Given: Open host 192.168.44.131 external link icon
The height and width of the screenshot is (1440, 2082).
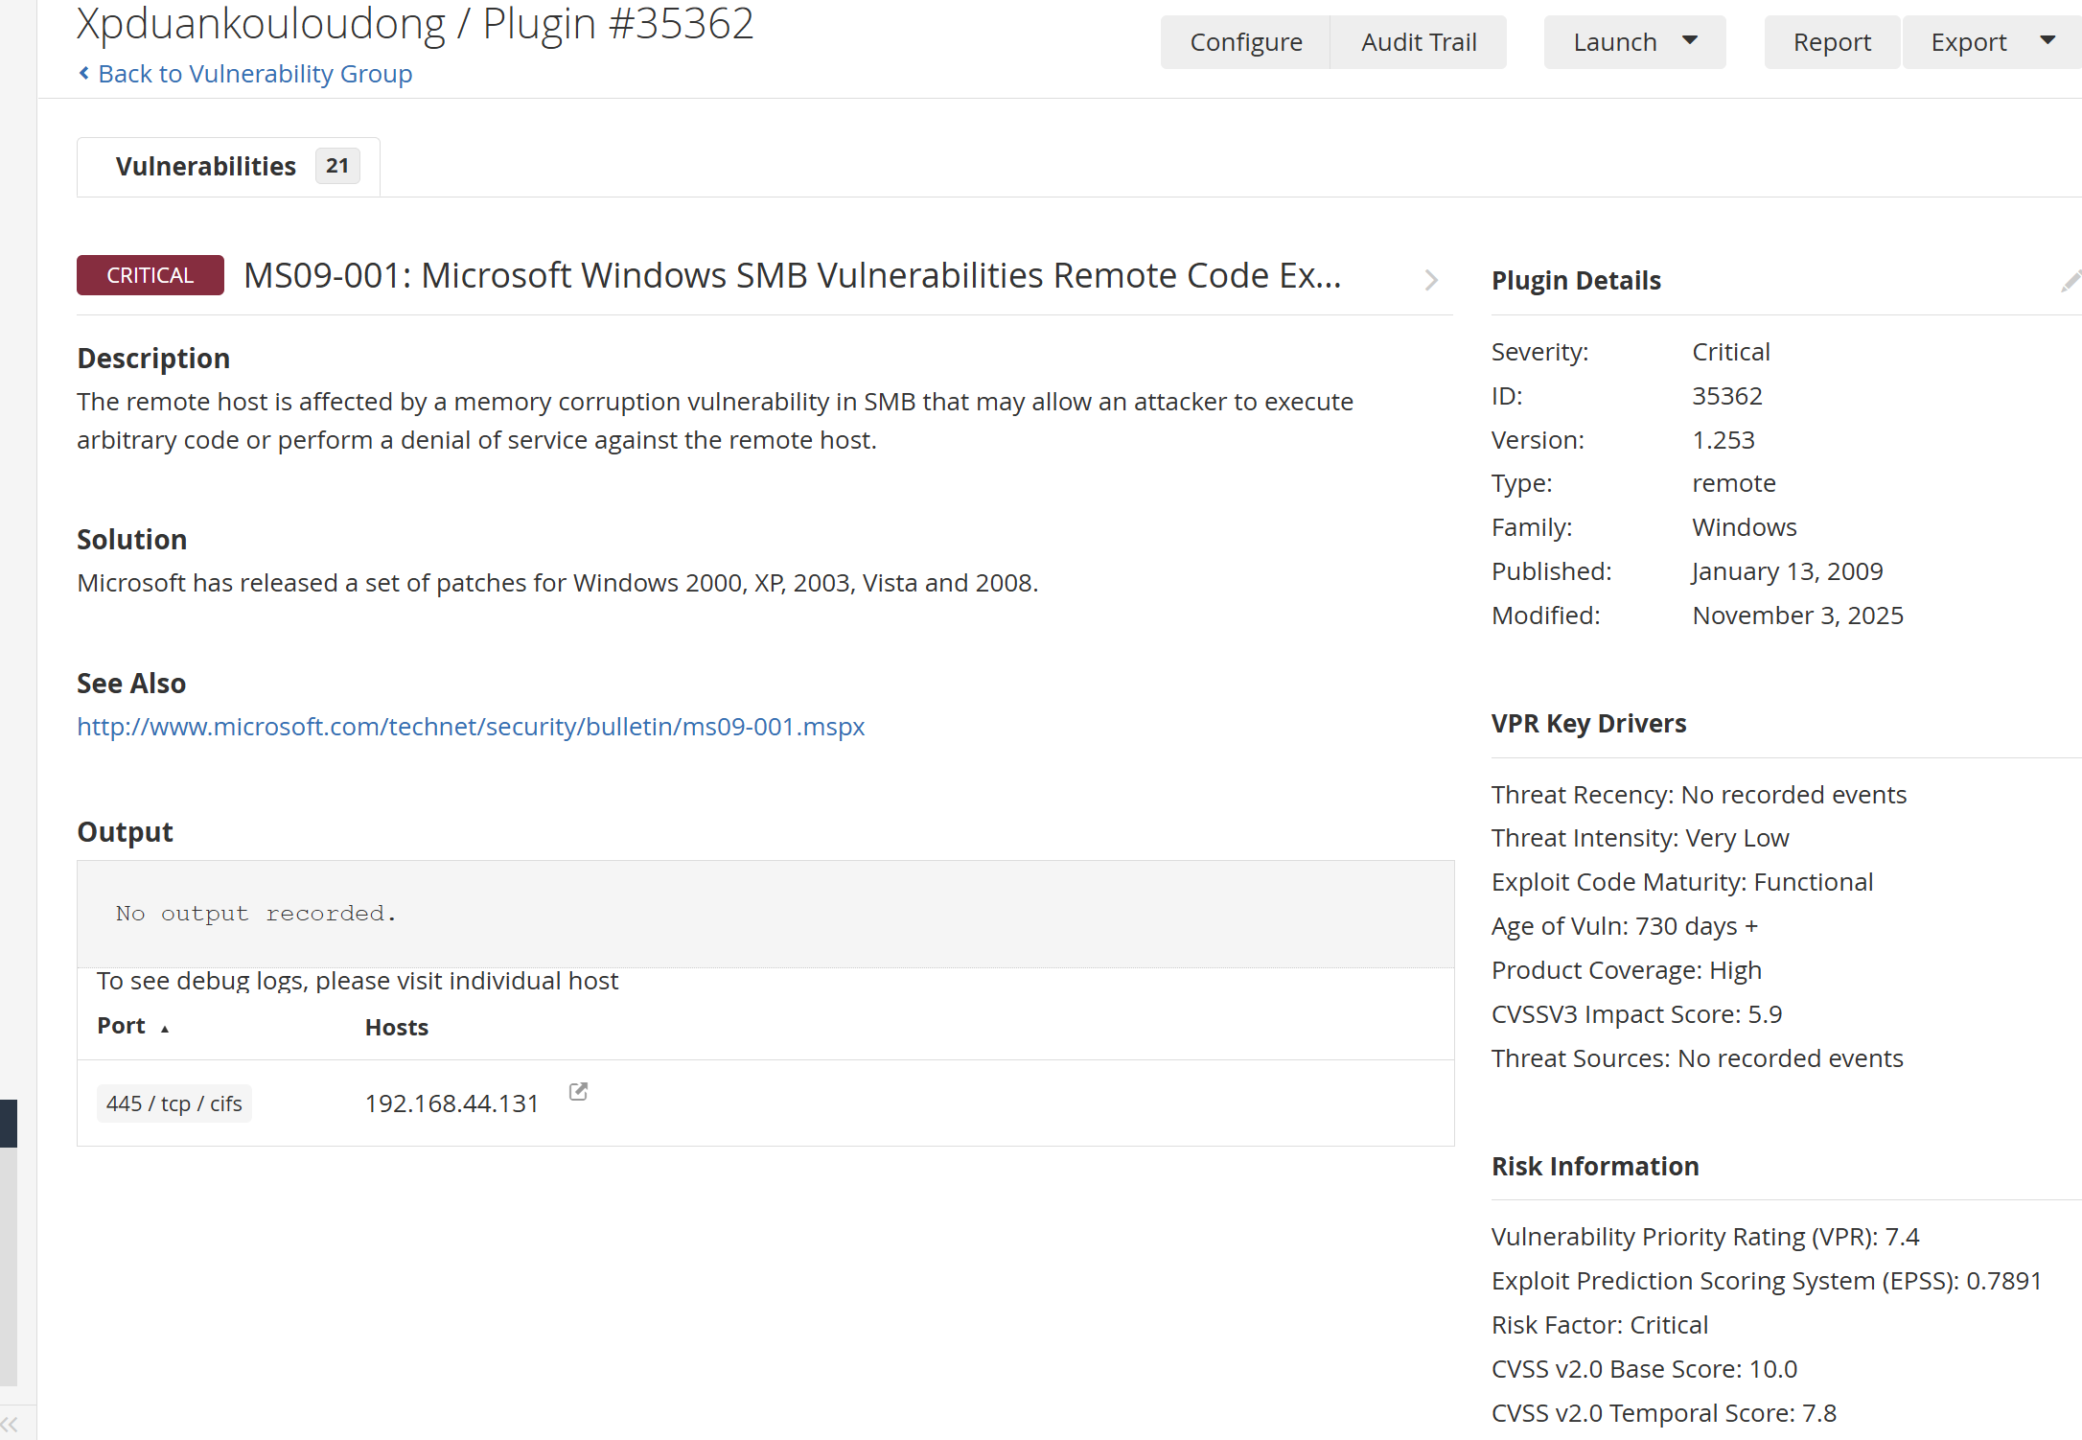Looking at the screenshot, I should (x=578, y=1092).
